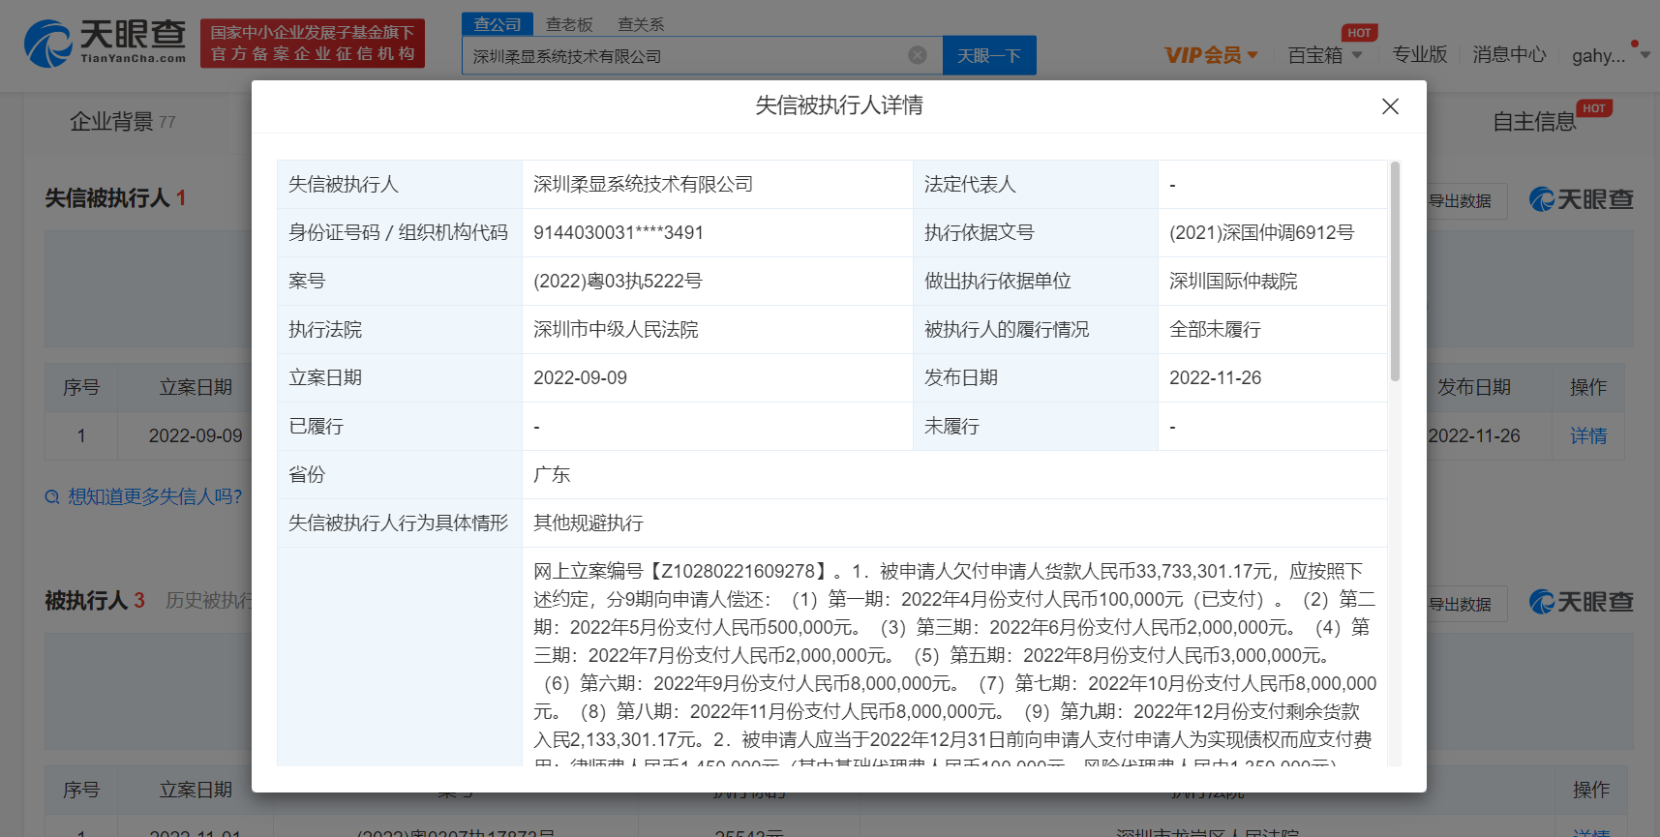Open the VIP会员 dropdown
The height and width of the screenshot is (837, 1660).
click(1211, 55)
